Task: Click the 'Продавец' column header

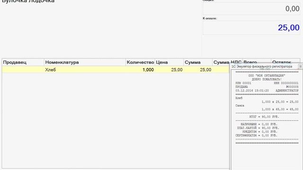Action: click(23, 62)
